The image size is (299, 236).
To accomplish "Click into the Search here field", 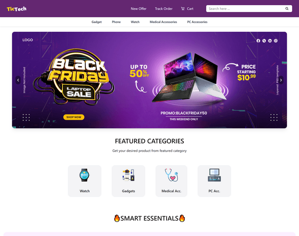I will [246, 9].
